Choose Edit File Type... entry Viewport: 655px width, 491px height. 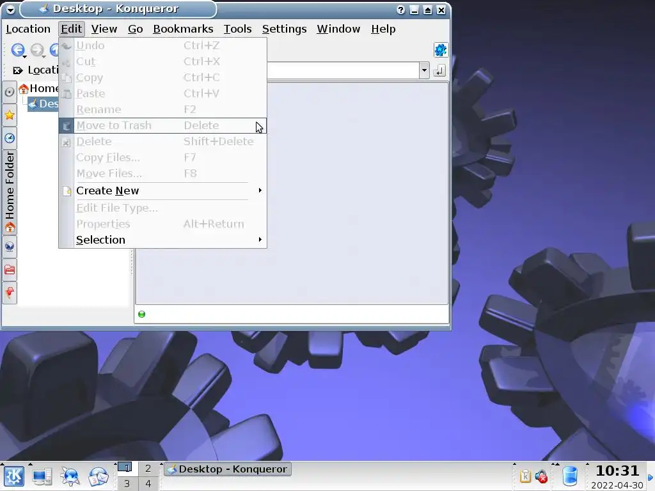pos(162,208)
